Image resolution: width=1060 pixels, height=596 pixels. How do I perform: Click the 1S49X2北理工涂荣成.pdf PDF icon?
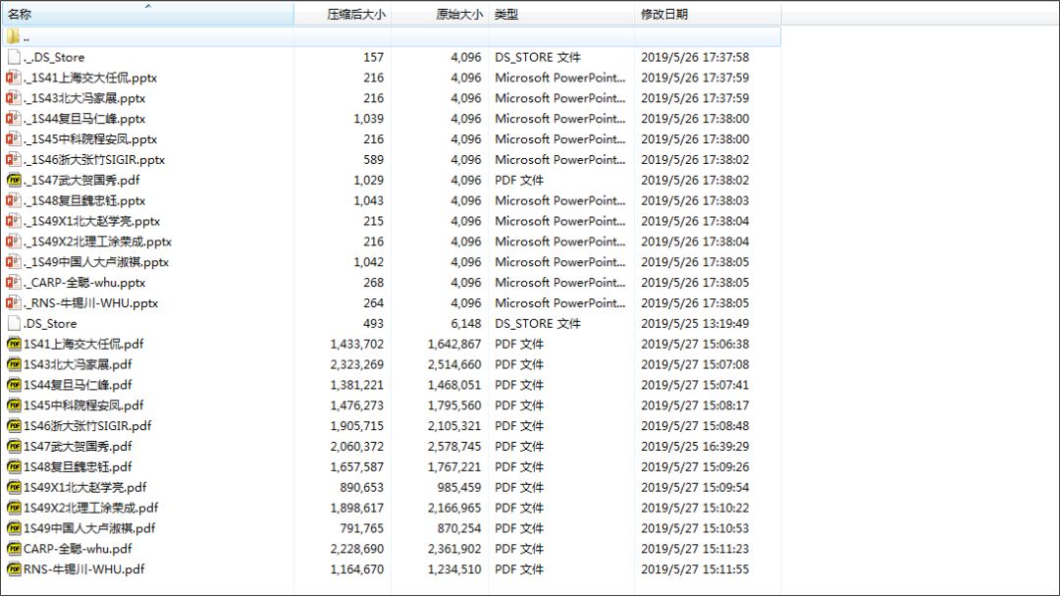pos(14,508)
